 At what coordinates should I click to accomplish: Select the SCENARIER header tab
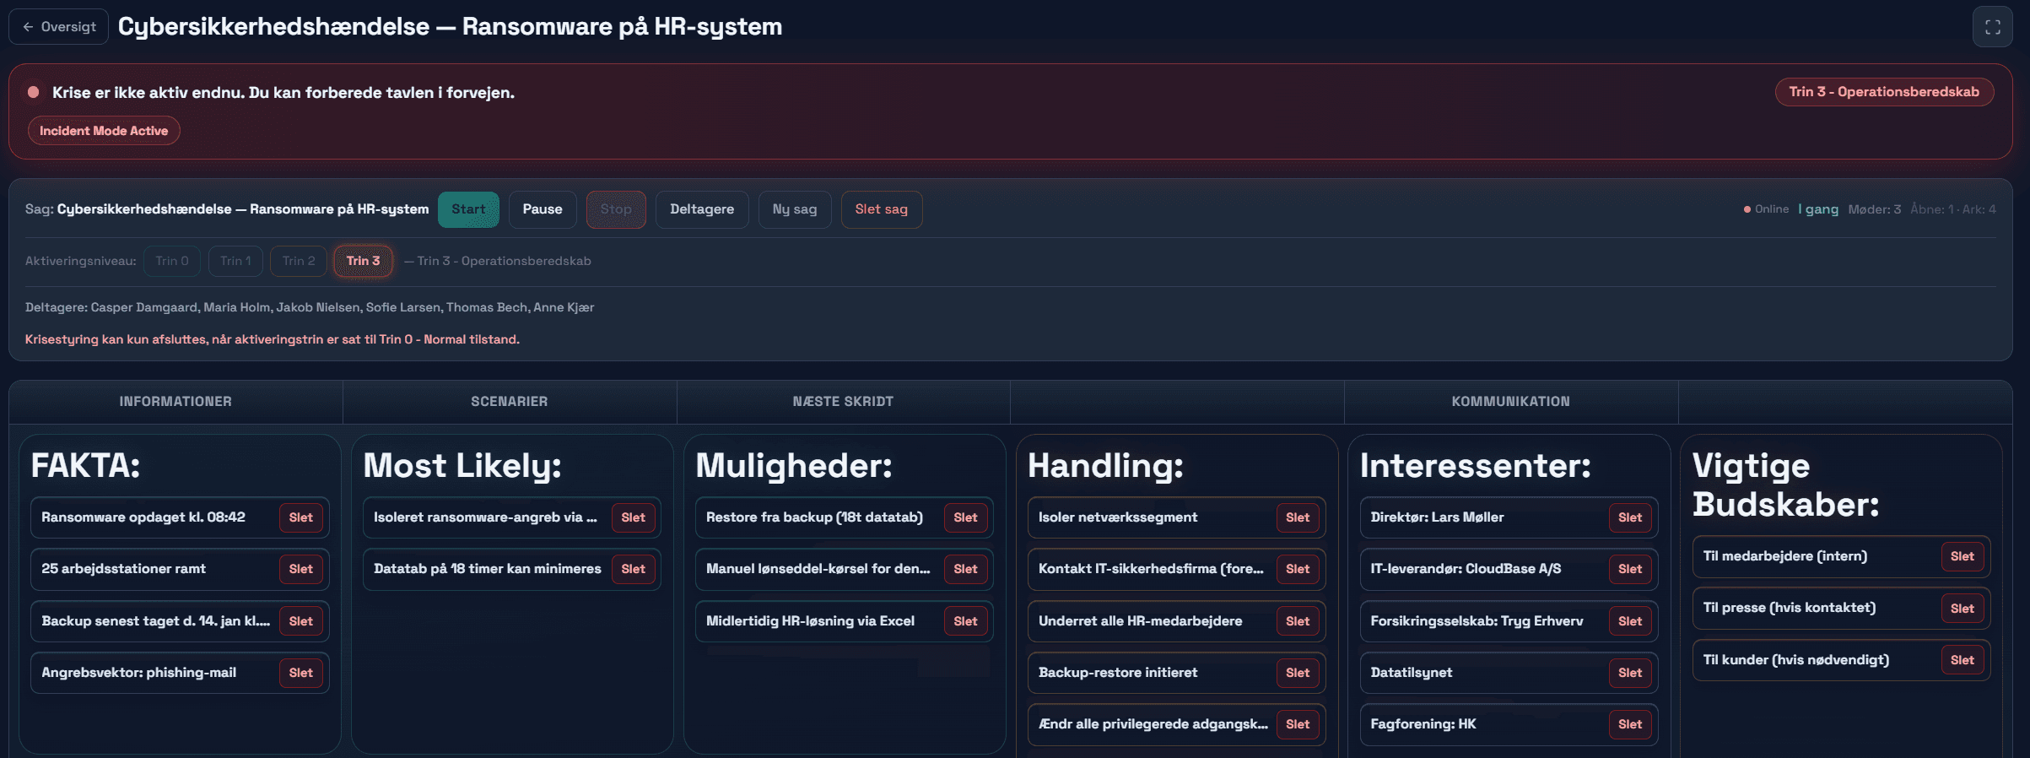pos(509,402)
